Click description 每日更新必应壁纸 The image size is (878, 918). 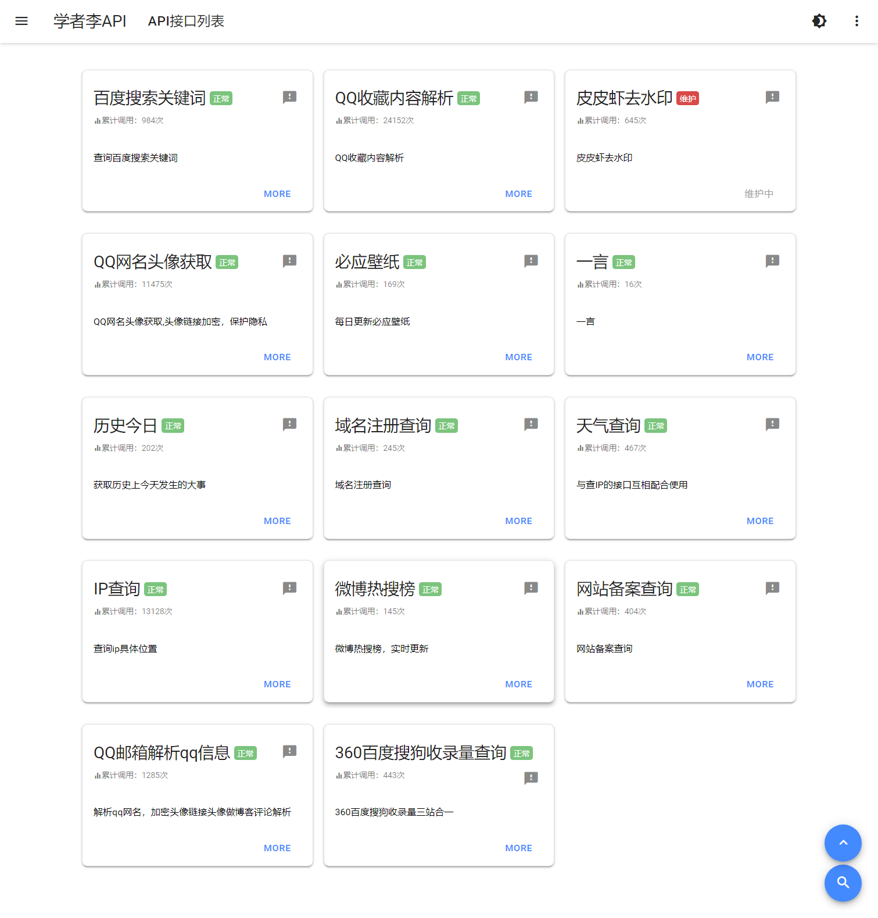pyautogui.click(x=372, y=322)
